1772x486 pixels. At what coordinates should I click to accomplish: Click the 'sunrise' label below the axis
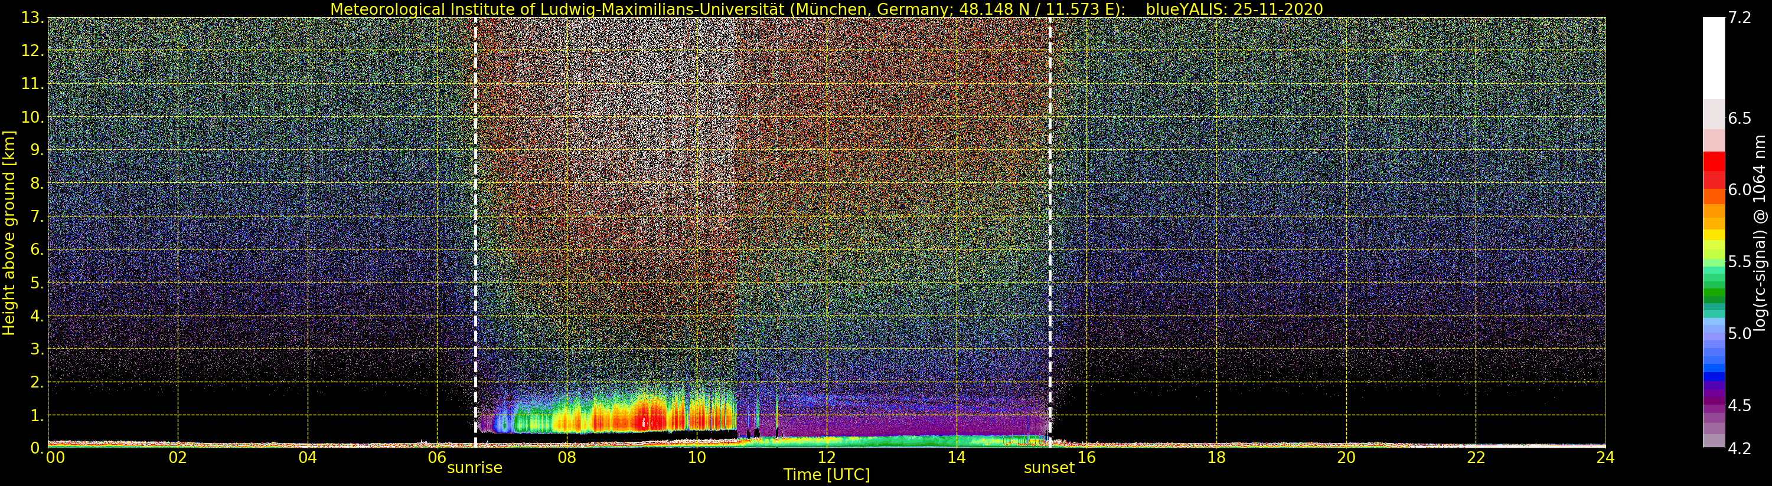475,468
